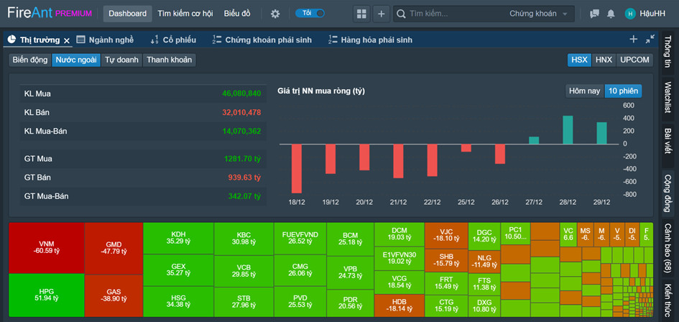679x322 pixels.
Task: Click the grid layout icon
Action: 361,14
